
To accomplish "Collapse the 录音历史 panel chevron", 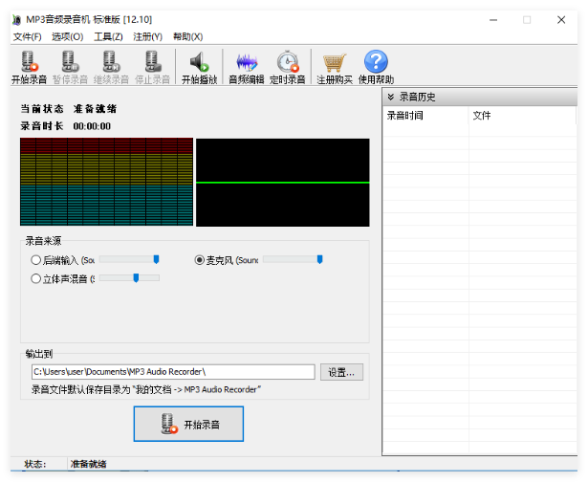I will point(390,97).
